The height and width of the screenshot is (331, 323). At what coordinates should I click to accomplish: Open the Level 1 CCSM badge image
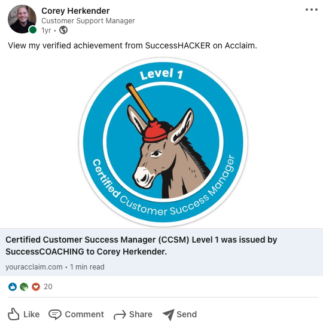tap(163, 142)
